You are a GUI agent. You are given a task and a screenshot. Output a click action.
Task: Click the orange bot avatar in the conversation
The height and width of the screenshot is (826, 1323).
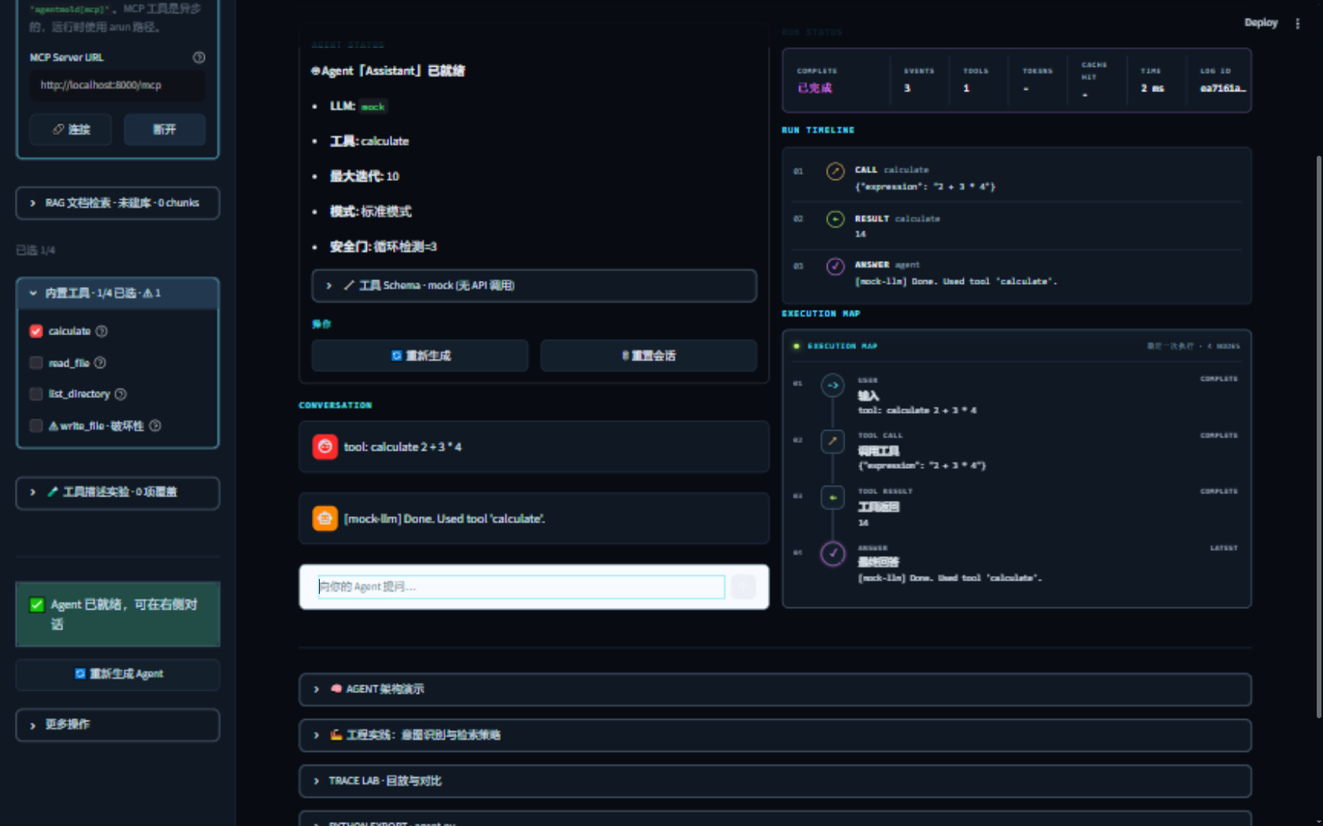325,518
